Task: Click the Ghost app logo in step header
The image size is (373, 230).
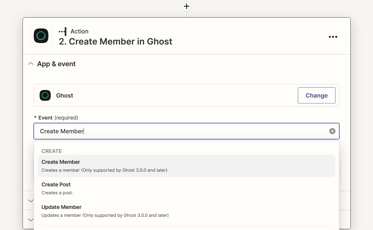Action: coord(41,36)
